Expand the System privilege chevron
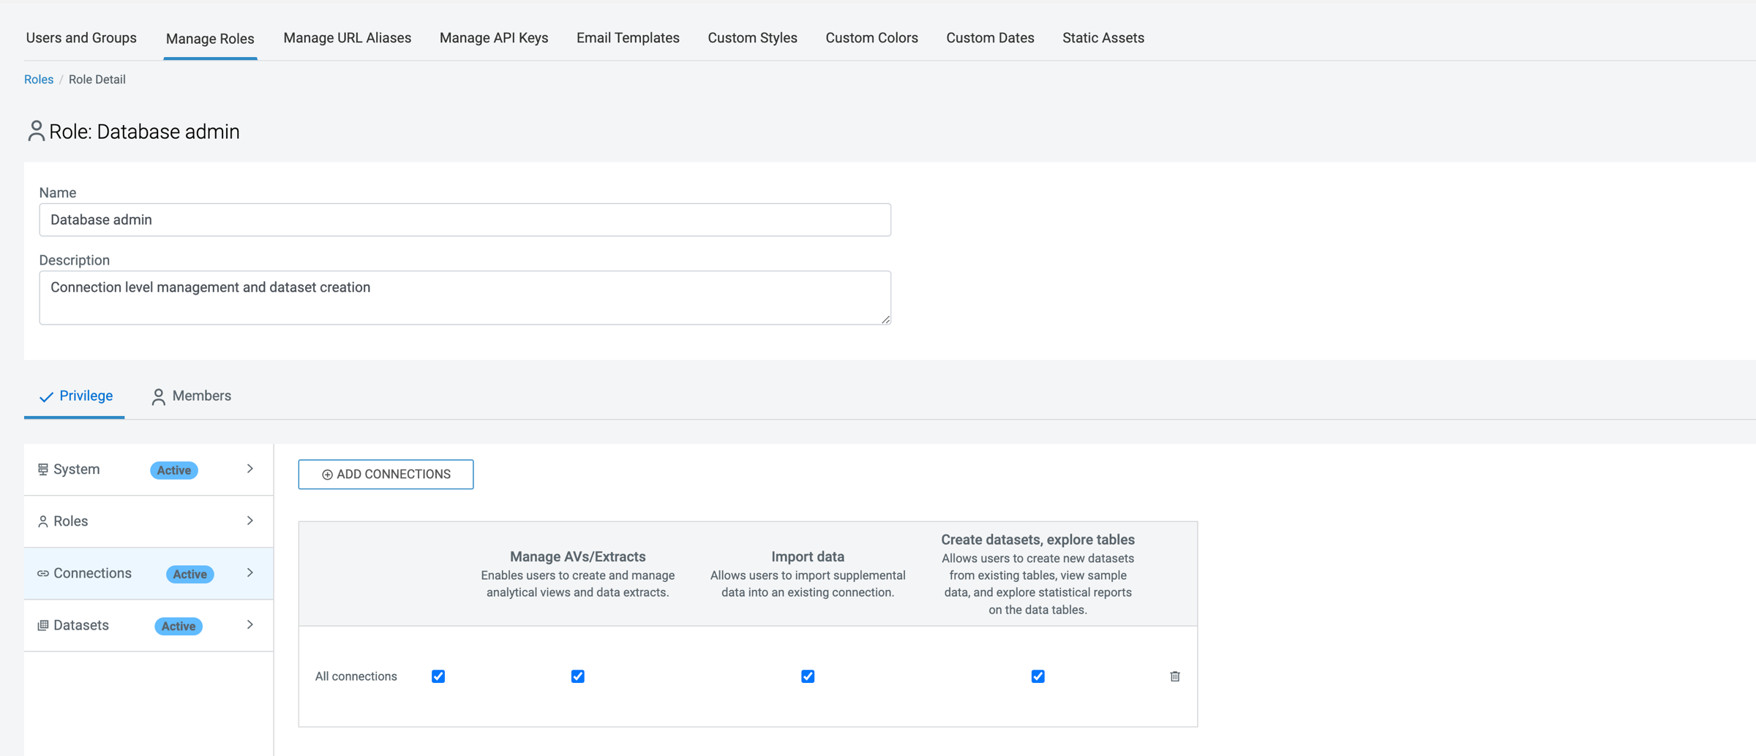This screenshot has width=1756, height=756. click(x=250, y=469)
